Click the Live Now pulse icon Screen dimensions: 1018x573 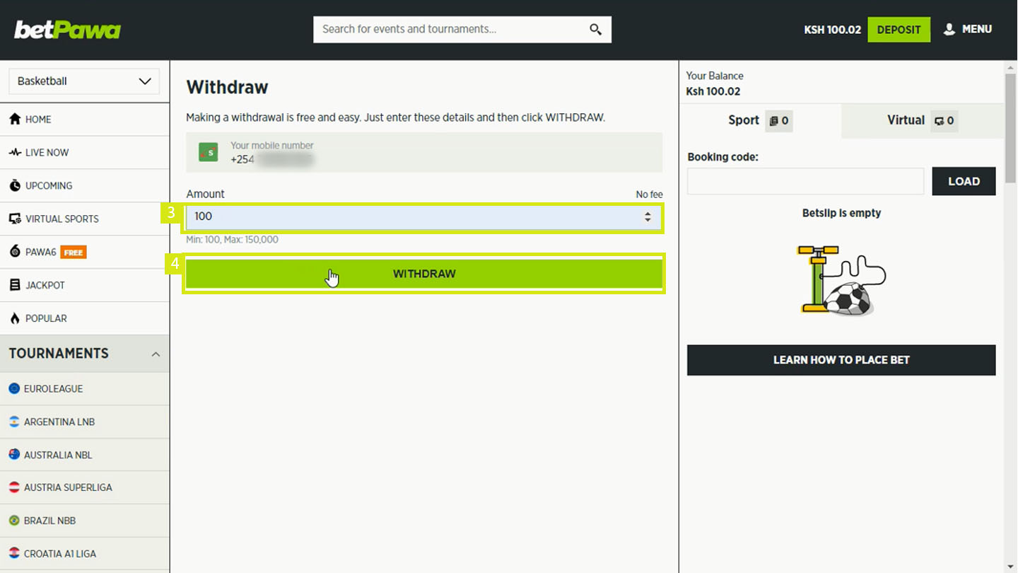click(x=15, y=152)
